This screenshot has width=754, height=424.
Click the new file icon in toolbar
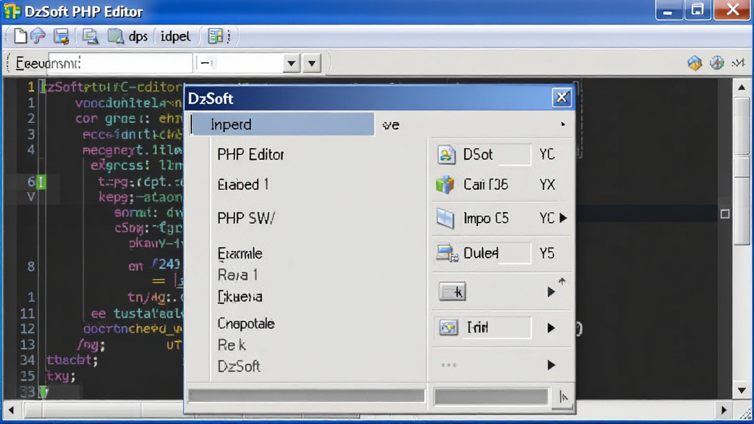tap(20, 36)
